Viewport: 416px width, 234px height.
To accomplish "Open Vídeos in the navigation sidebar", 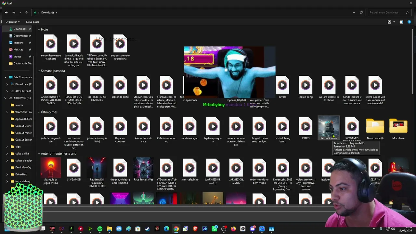I will click(17, 57).
